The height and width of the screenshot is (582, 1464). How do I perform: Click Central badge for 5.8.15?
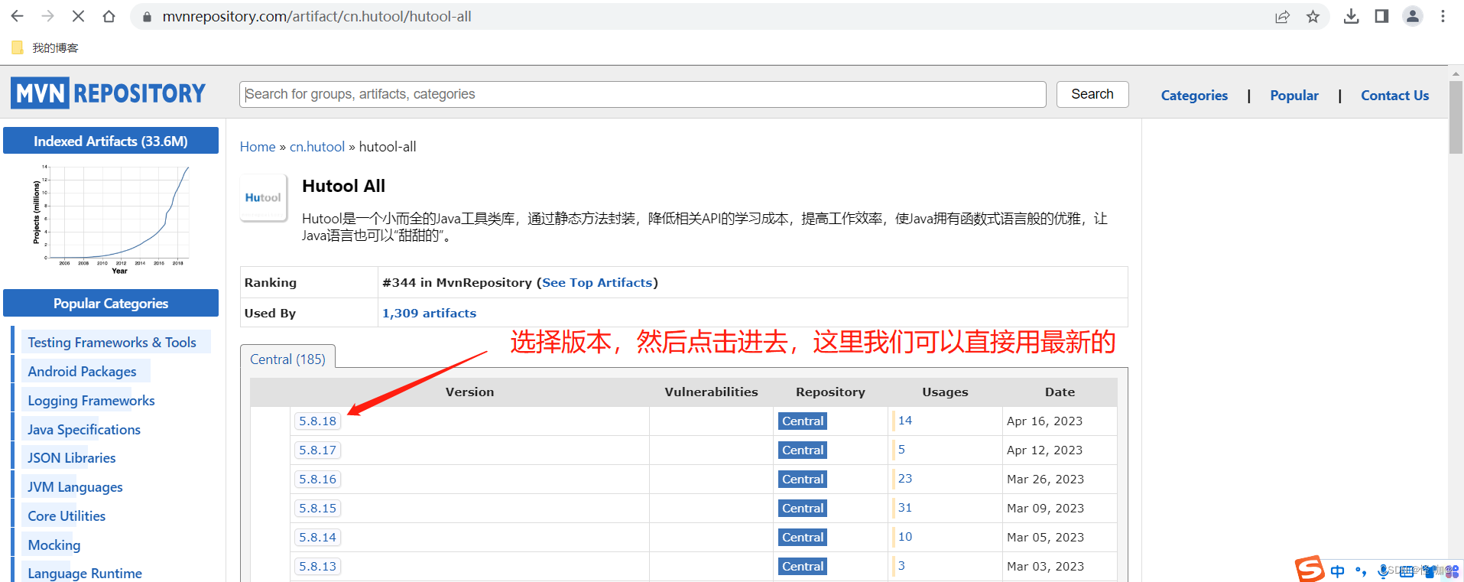tap(803, 508)
